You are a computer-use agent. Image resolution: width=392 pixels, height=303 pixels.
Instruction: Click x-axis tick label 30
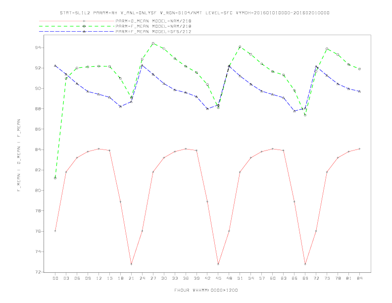click(164, 278)
